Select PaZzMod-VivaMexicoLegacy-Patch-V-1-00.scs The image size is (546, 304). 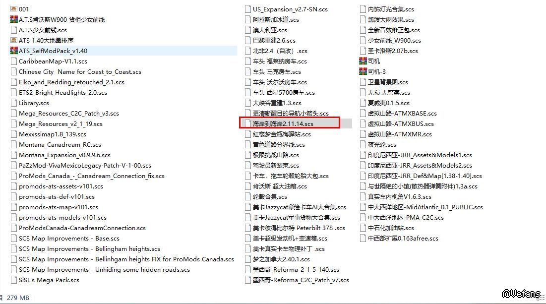coord(85,166)
